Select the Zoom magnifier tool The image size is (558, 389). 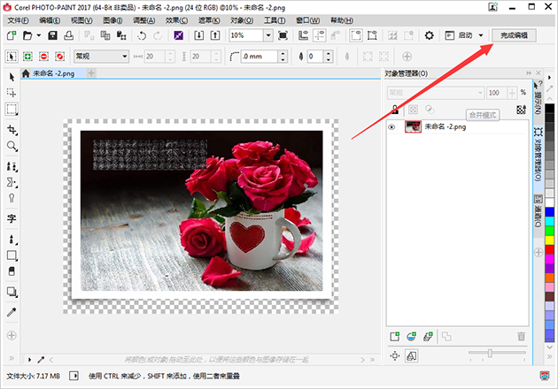(12, 146)
